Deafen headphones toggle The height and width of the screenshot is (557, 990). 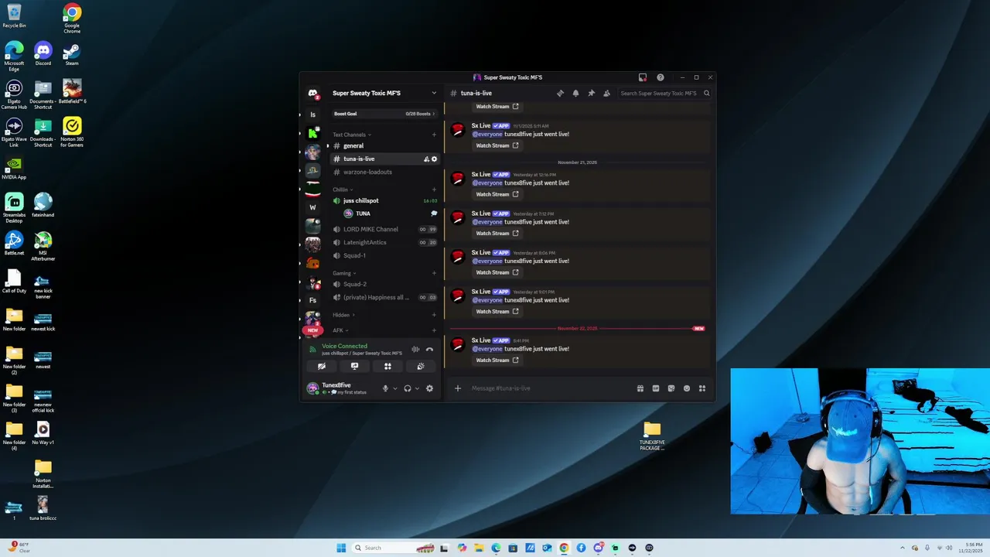[408, 388]
